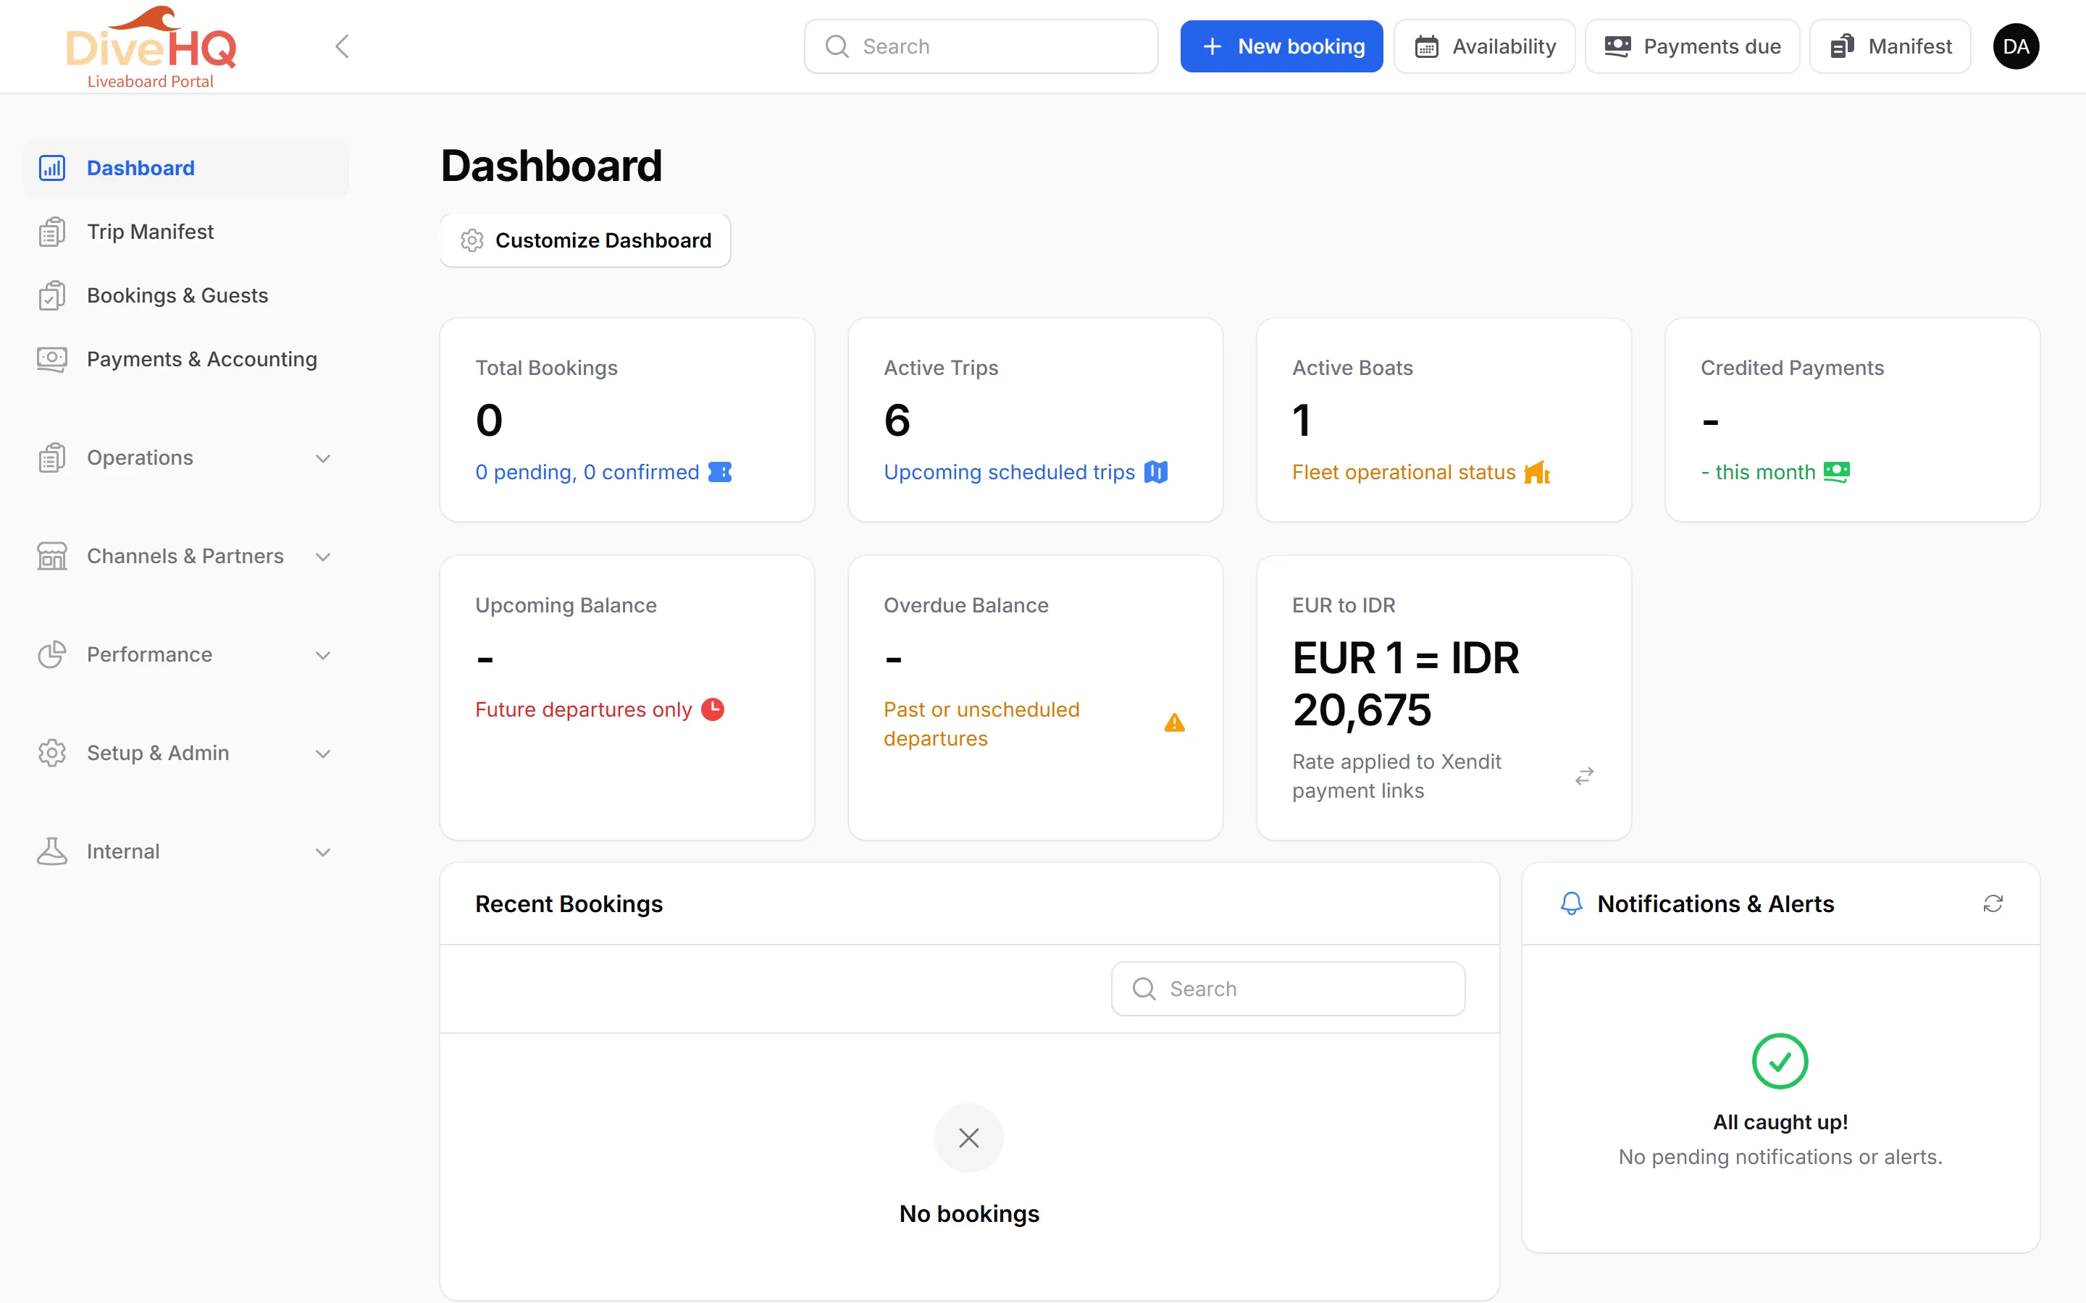Click the EUR to IDR swap arrows icon
Viewport: 2086px width, 1303px height.
click(x=1584, y=777)
